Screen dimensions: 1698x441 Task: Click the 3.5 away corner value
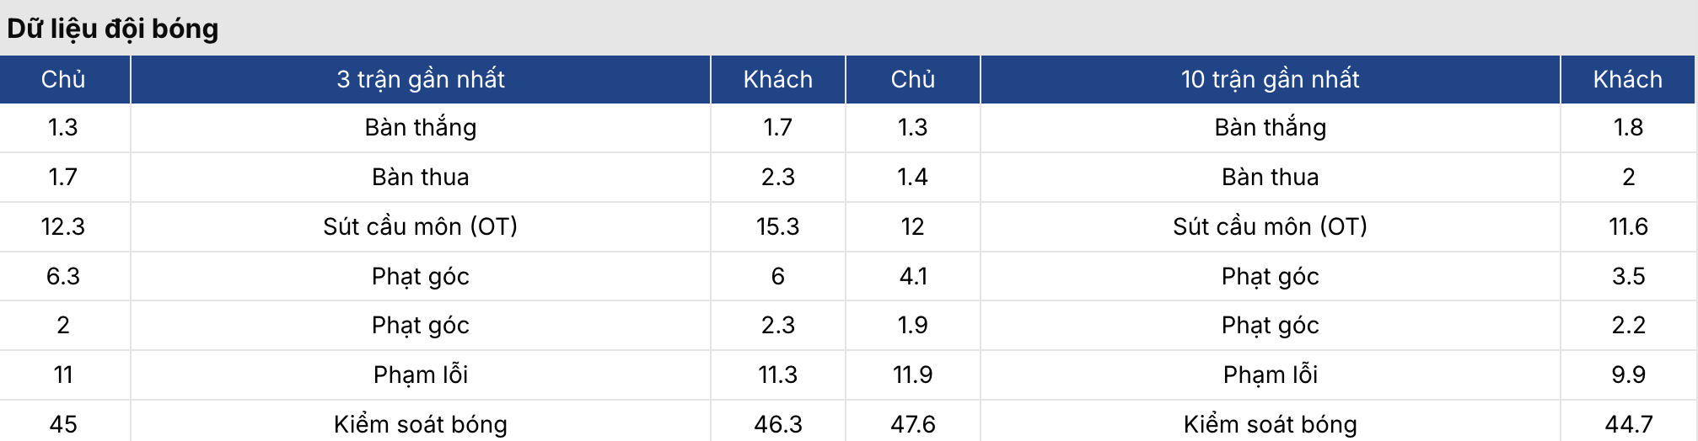click(x=1628, y=276)
